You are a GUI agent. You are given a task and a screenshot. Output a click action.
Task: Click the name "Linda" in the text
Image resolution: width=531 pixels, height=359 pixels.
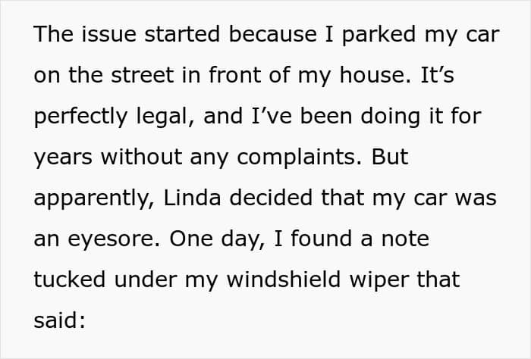[192, 198]
